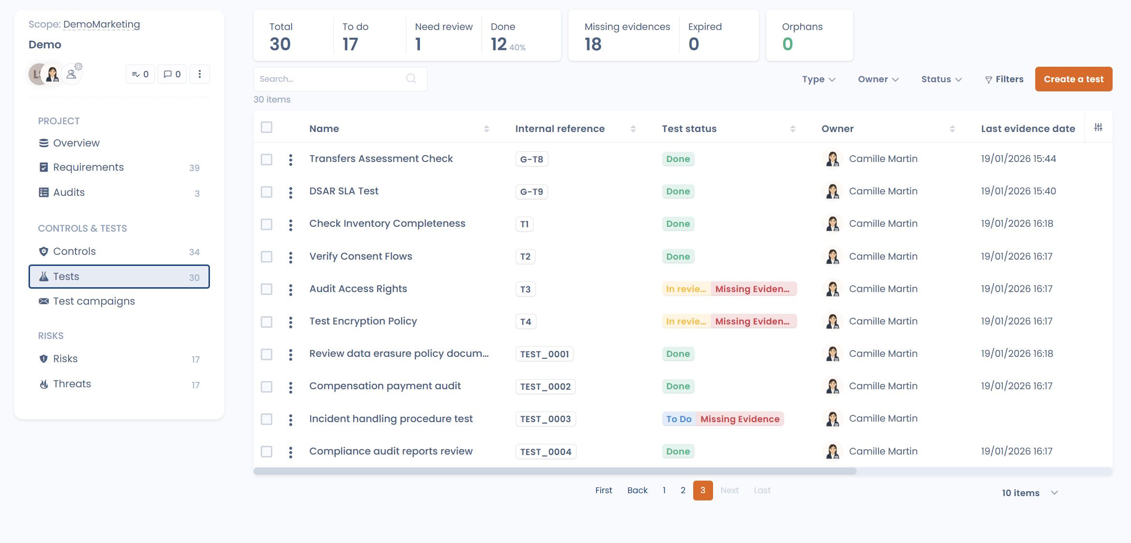This screenshot has width=1131, height=543.
Task: Tick the Compensation payment audit checkbox
Action: pos(267,387)
